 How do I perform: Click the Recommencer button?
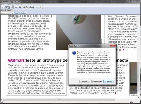tap(97, 81)
